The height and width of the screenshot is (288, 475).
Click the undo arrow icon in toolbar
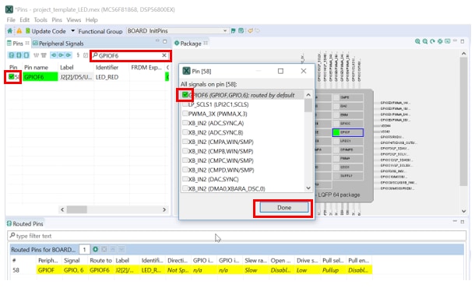pos(251,31)
